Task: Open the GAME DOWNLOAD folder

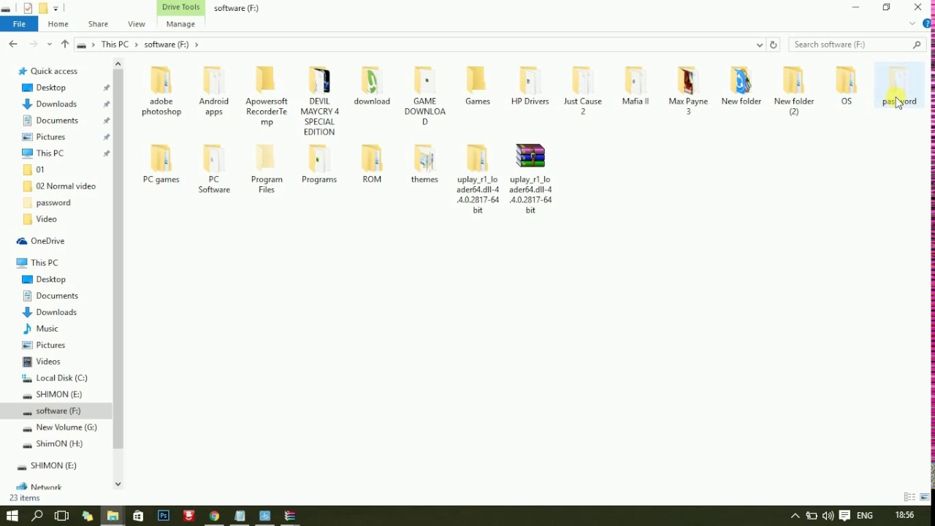Action: click(424, 96)
